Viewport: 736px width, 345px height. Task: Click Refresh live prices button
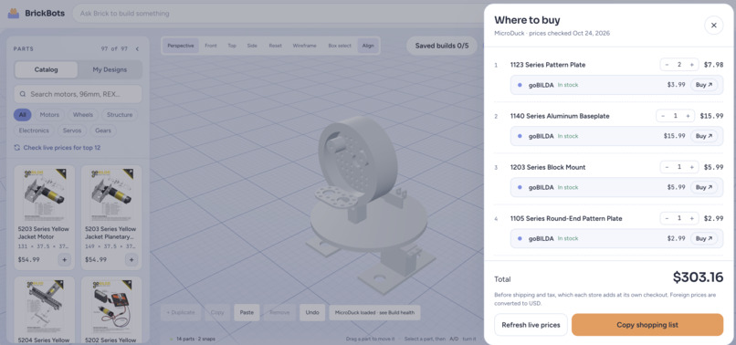click(531, 325)
